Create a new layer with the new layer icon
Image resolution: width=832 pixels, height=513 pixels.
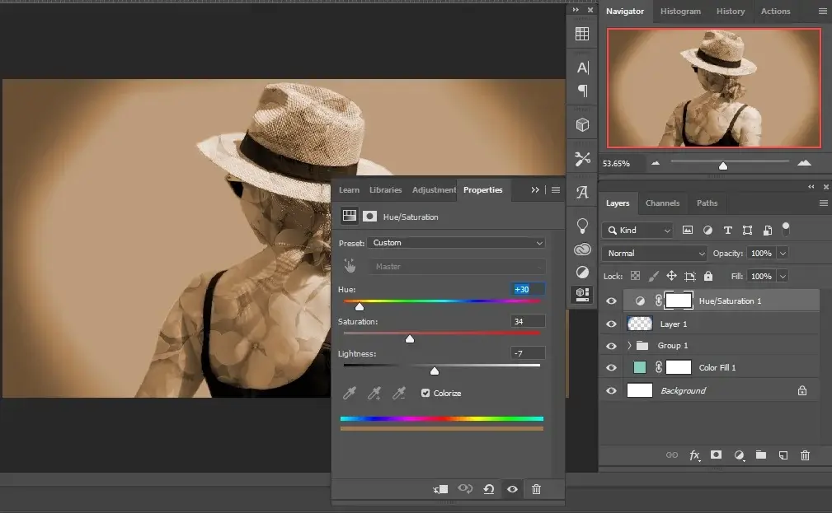click(x=783, y=455)
